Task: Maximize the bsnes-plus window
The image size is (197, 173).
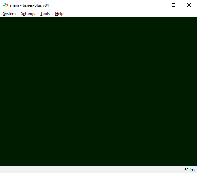Action: (x=174, y=5)
